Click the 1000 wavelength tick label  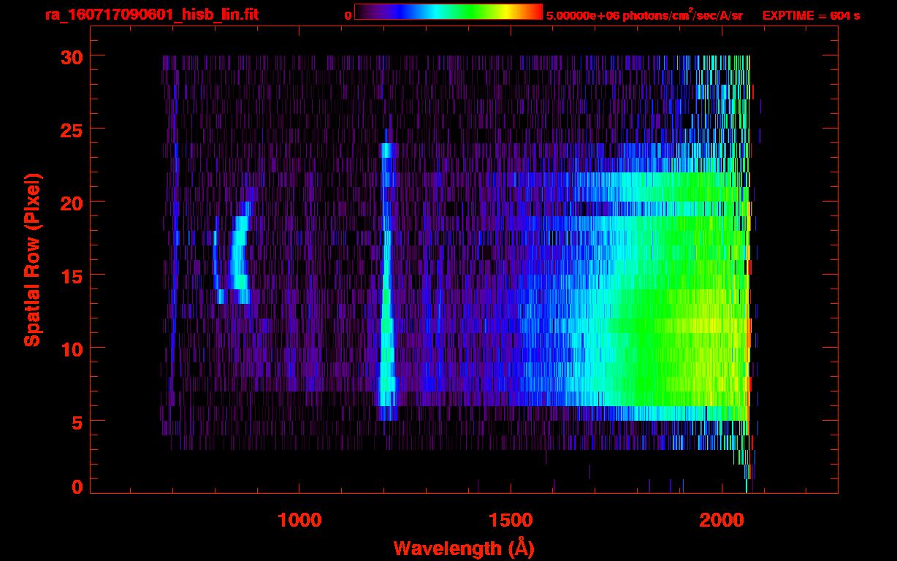(299, 519)
